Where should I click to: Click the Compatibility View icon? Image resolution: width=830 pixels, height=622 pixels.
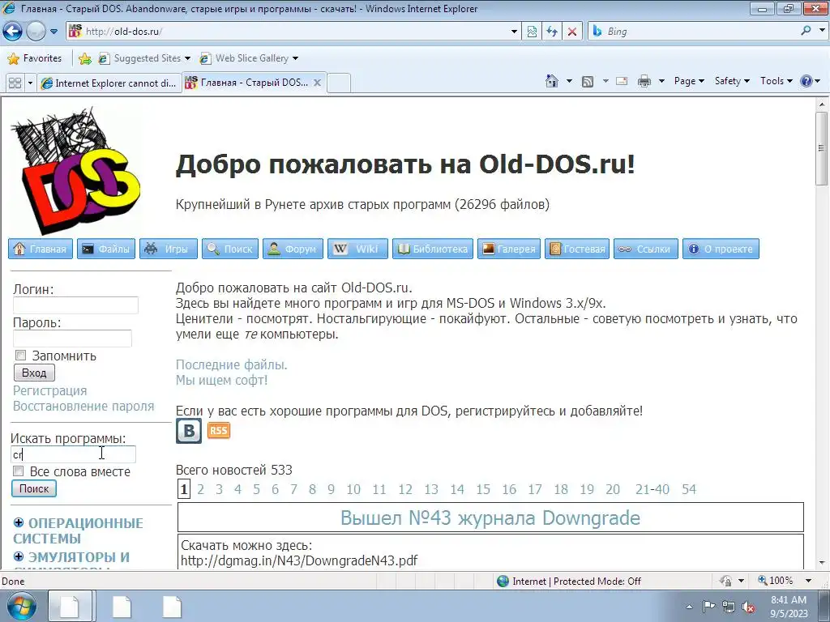[532, 32]
